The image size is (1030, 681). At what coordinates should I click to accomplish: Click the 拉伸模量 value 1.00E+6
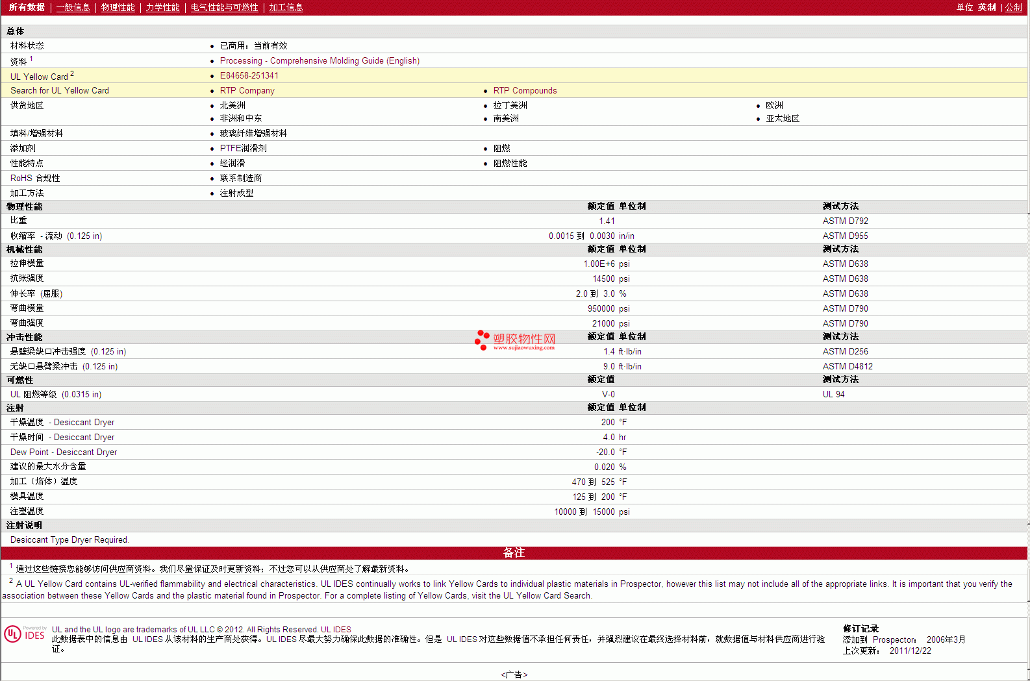tap(599, 264)
